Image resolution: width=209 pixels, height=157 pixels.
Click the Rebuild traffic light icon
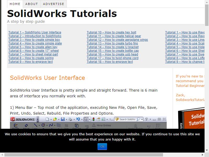pos(94,119)
